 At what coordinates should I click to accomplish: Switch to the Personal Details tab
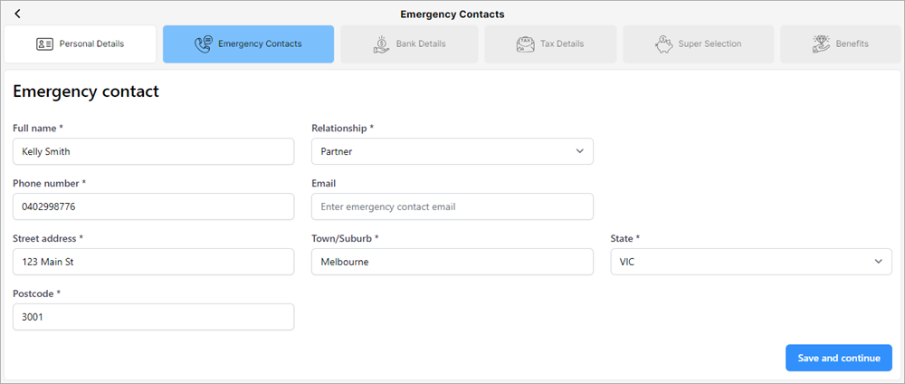81,43
